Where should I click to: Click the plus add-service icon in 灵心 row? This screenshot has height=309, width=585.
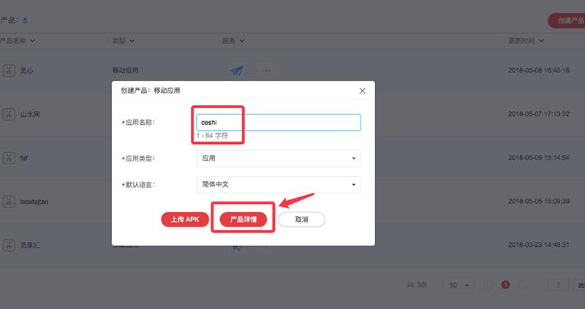(x=265, y=71)
